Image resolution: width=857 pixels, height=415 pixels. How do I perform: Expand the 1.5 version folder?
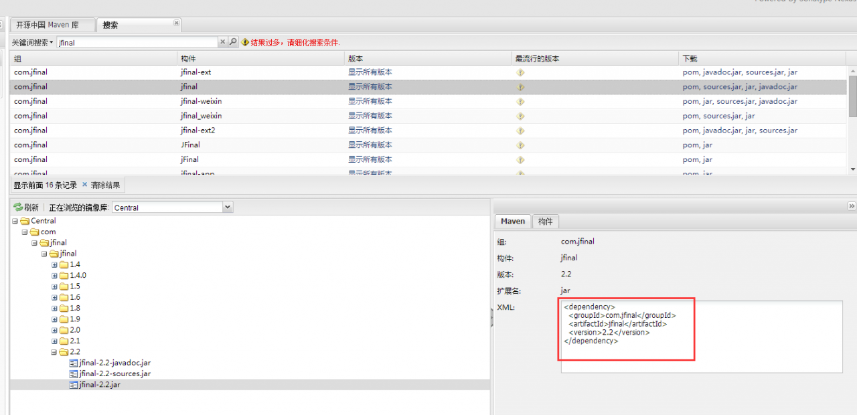tap(55, 286)
